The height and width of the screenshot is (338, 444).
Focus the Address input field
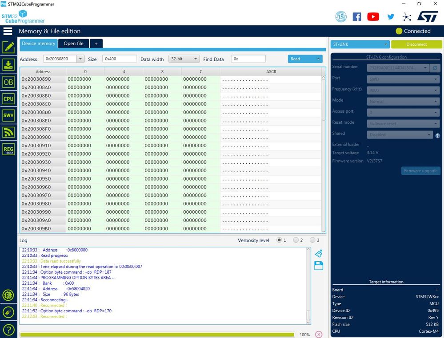(60, 59)
